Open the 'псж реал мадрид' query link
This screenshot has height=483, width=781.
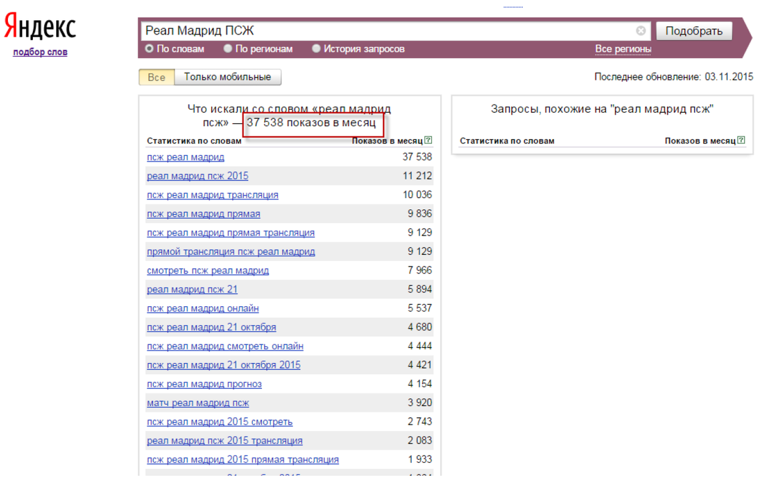[x=185, y=157]
